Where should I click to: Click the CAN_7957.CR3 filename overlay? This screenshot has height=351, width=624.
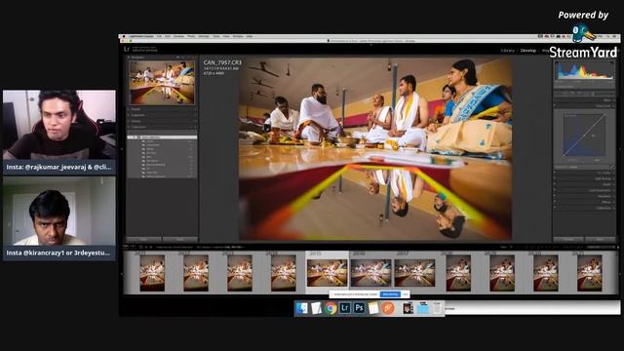[x=222, y=62]
